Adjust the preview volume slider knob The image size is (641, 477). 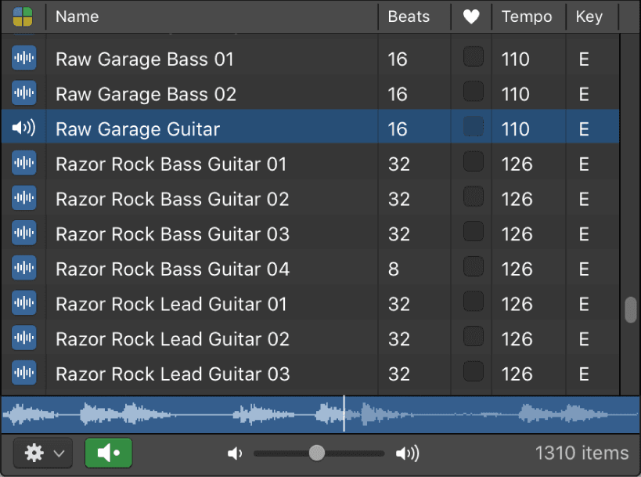tap(317, 453)
